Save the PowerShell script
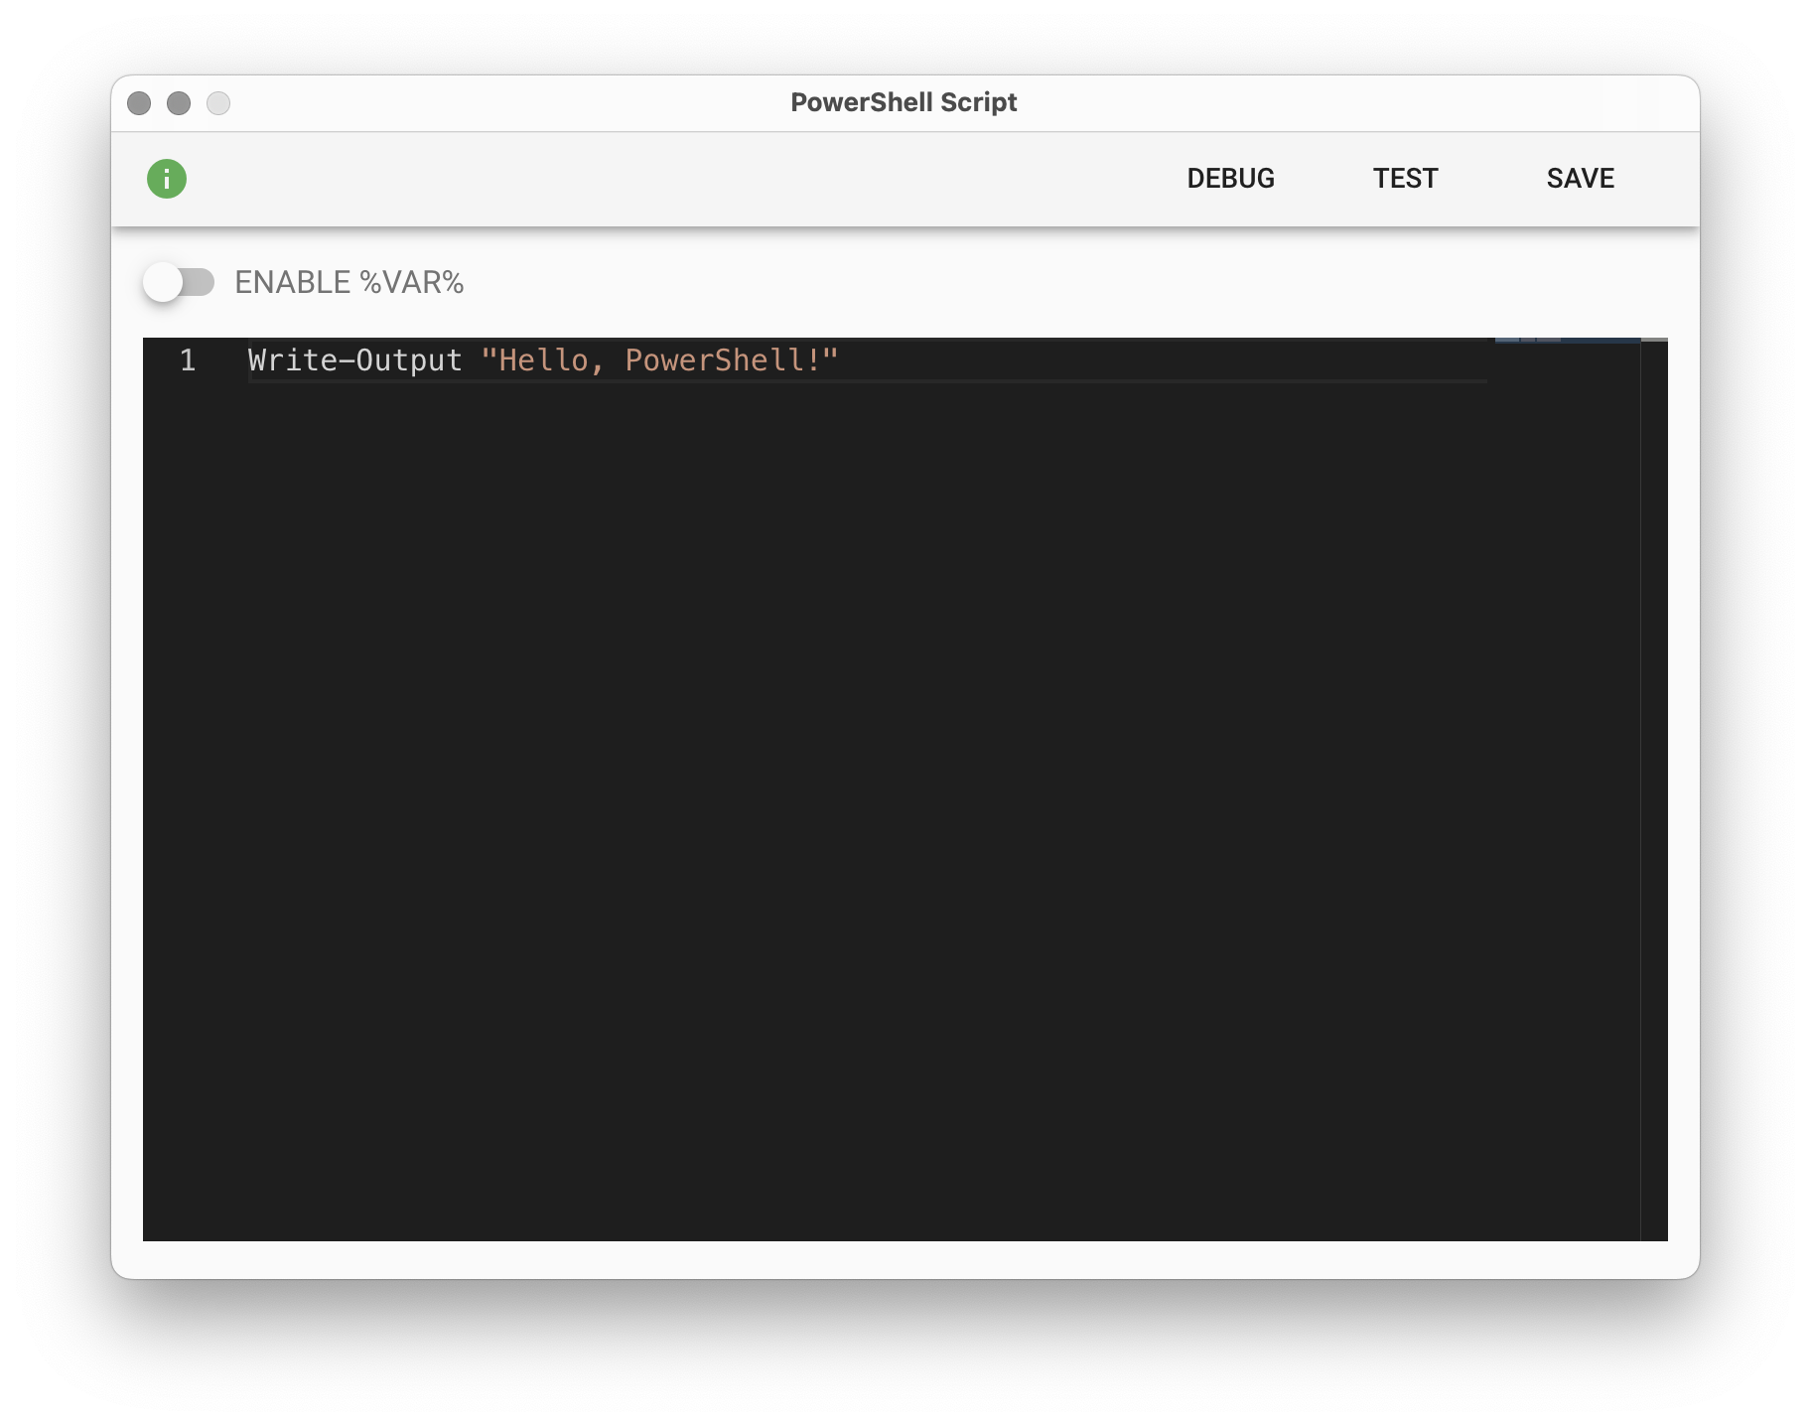Viewport: 1811px width, 1426px height. pos(1580,179)
